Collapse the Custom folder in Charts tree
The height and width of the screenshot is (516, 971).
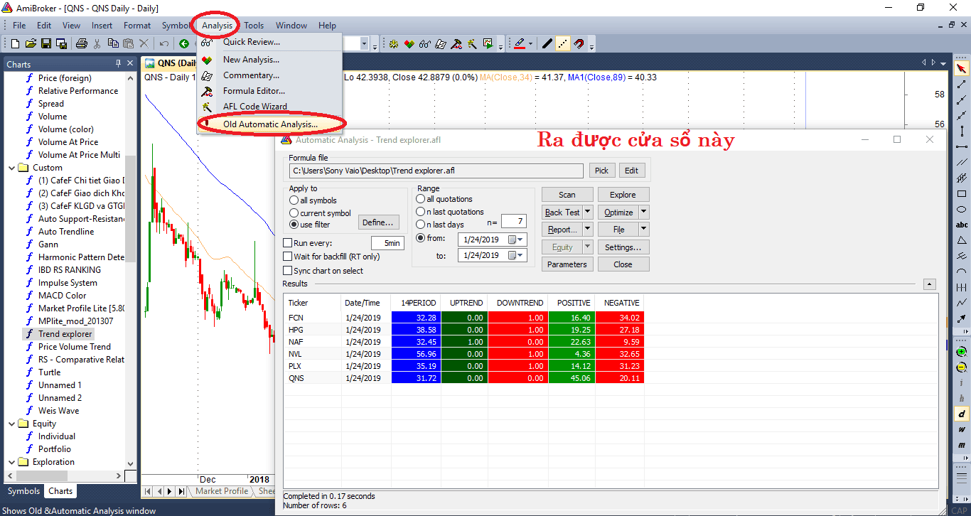12,168
